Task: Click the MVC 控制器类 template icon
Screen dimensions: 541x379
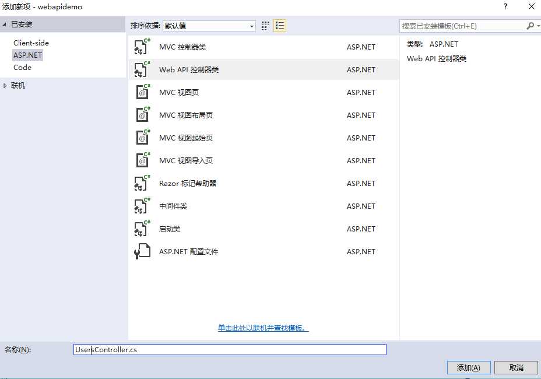Action: click(142, 47)
